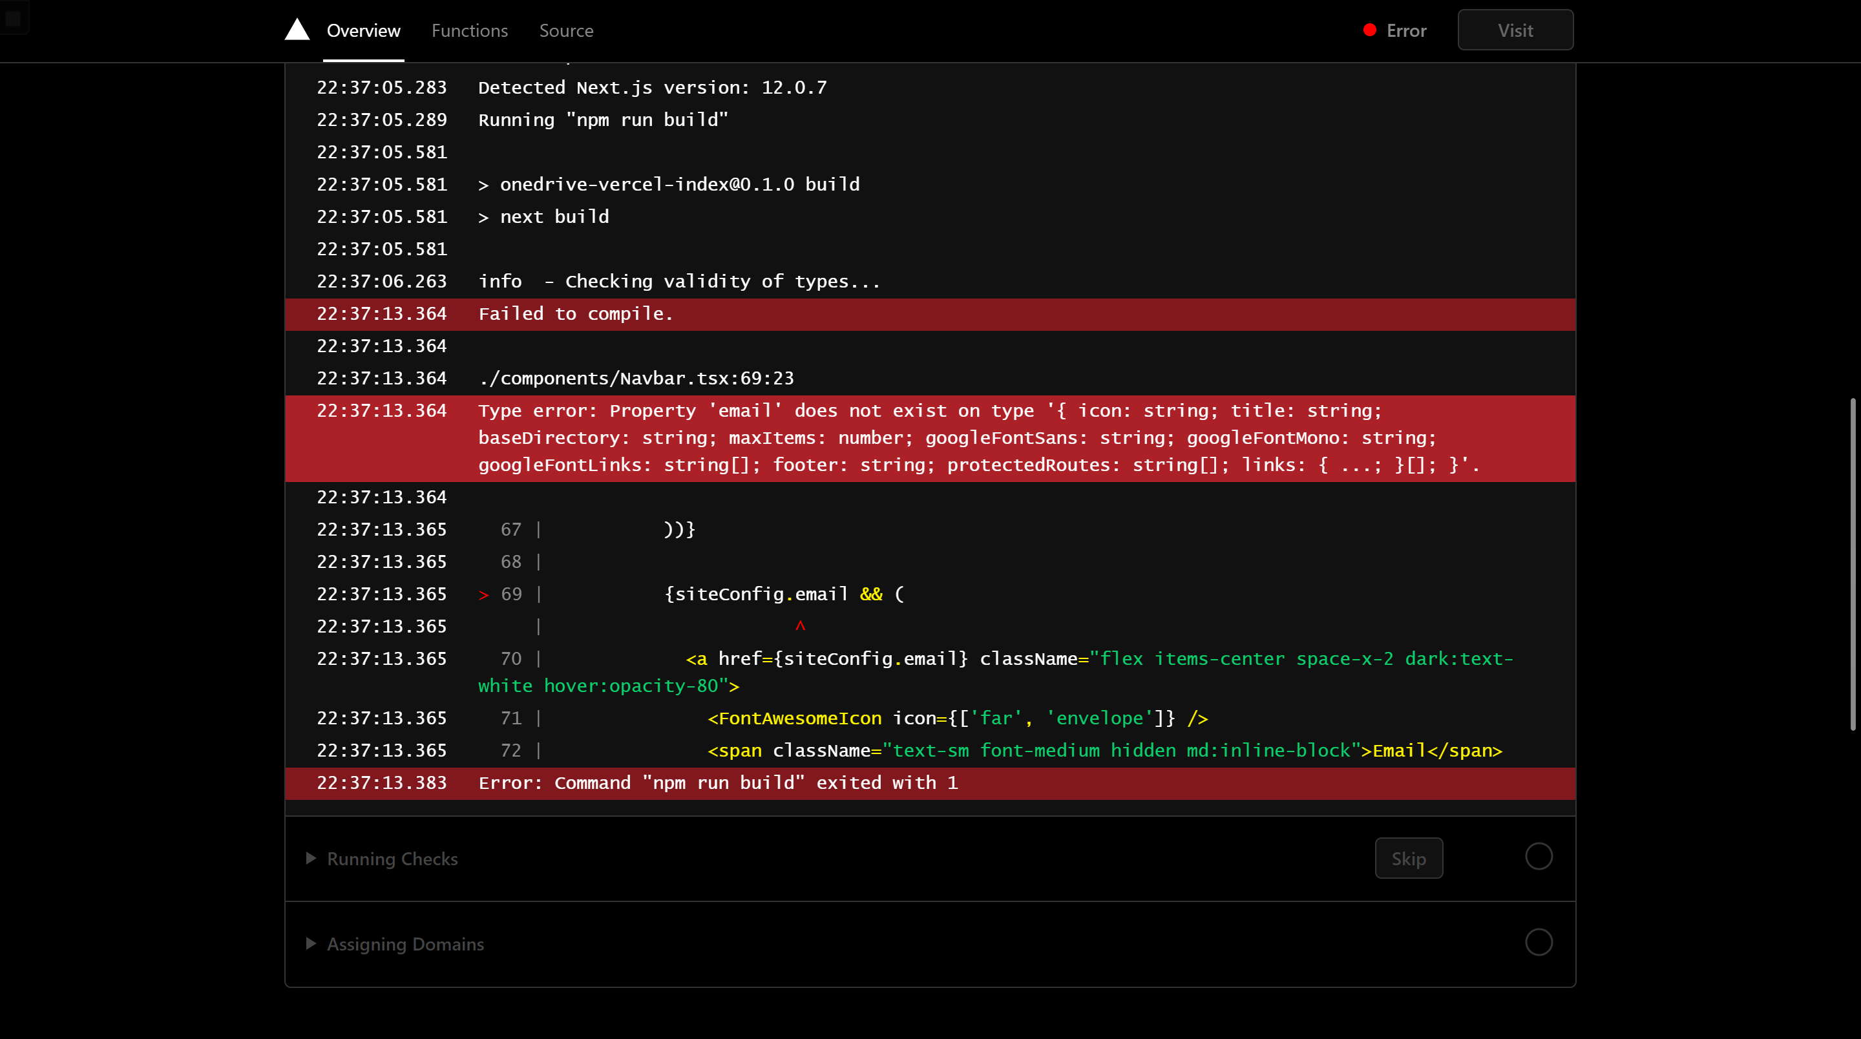Viewport: 1861px width, 1039px height.
Task: Click the status circle beside Assigning Domains
Action: coord(1539,942)
